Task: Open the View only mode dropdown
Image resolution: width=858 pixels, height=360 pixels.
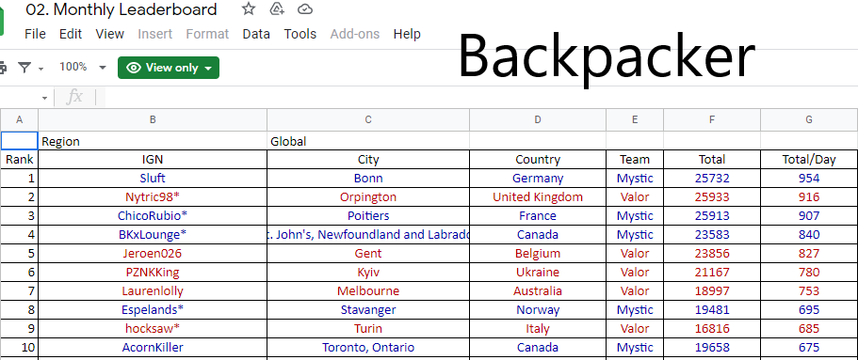Action: coord(169,68)
